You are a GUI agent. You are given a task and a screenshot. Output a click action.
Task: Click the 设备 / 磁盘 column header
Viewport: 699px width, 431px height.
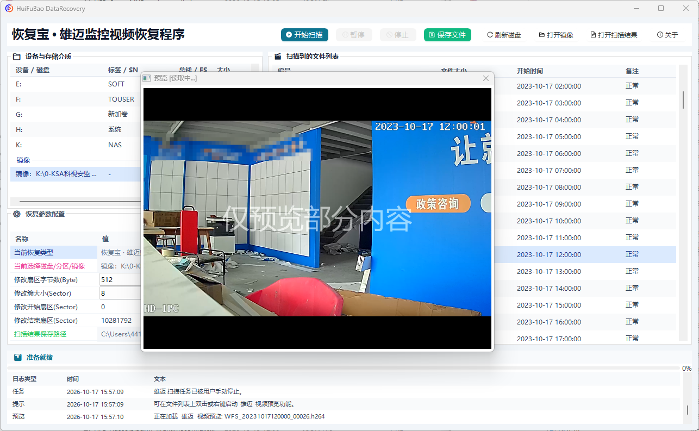tap(33, 70)
